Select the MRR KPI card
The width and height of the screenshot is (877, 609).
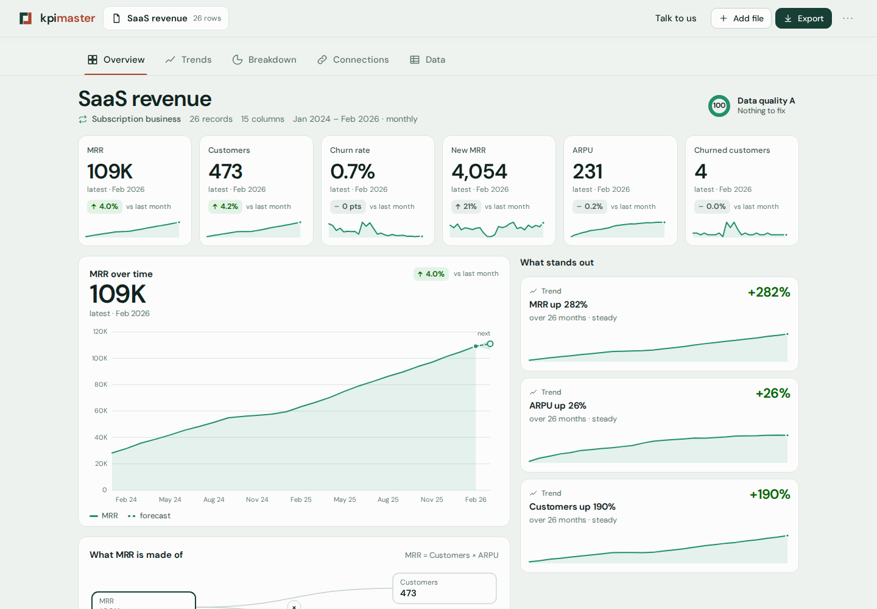point(135,191)
